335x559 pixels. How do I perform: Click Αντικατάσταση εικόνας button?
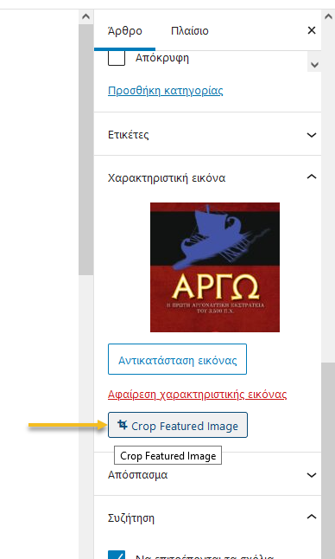(x=178, y=359)
